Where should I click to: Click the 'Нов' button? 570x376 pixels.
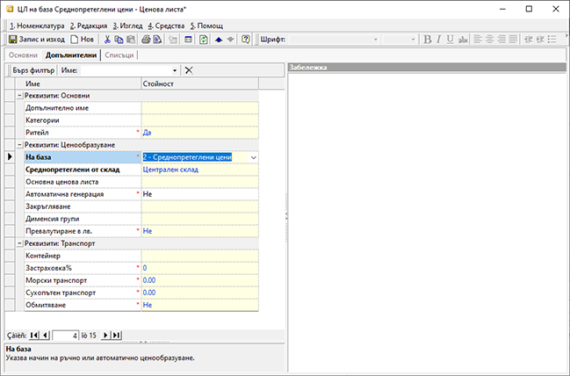coord(82,40)
